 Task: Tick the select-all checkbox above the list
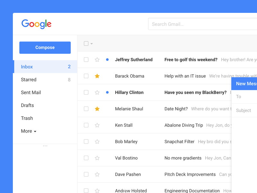[86, 43]
